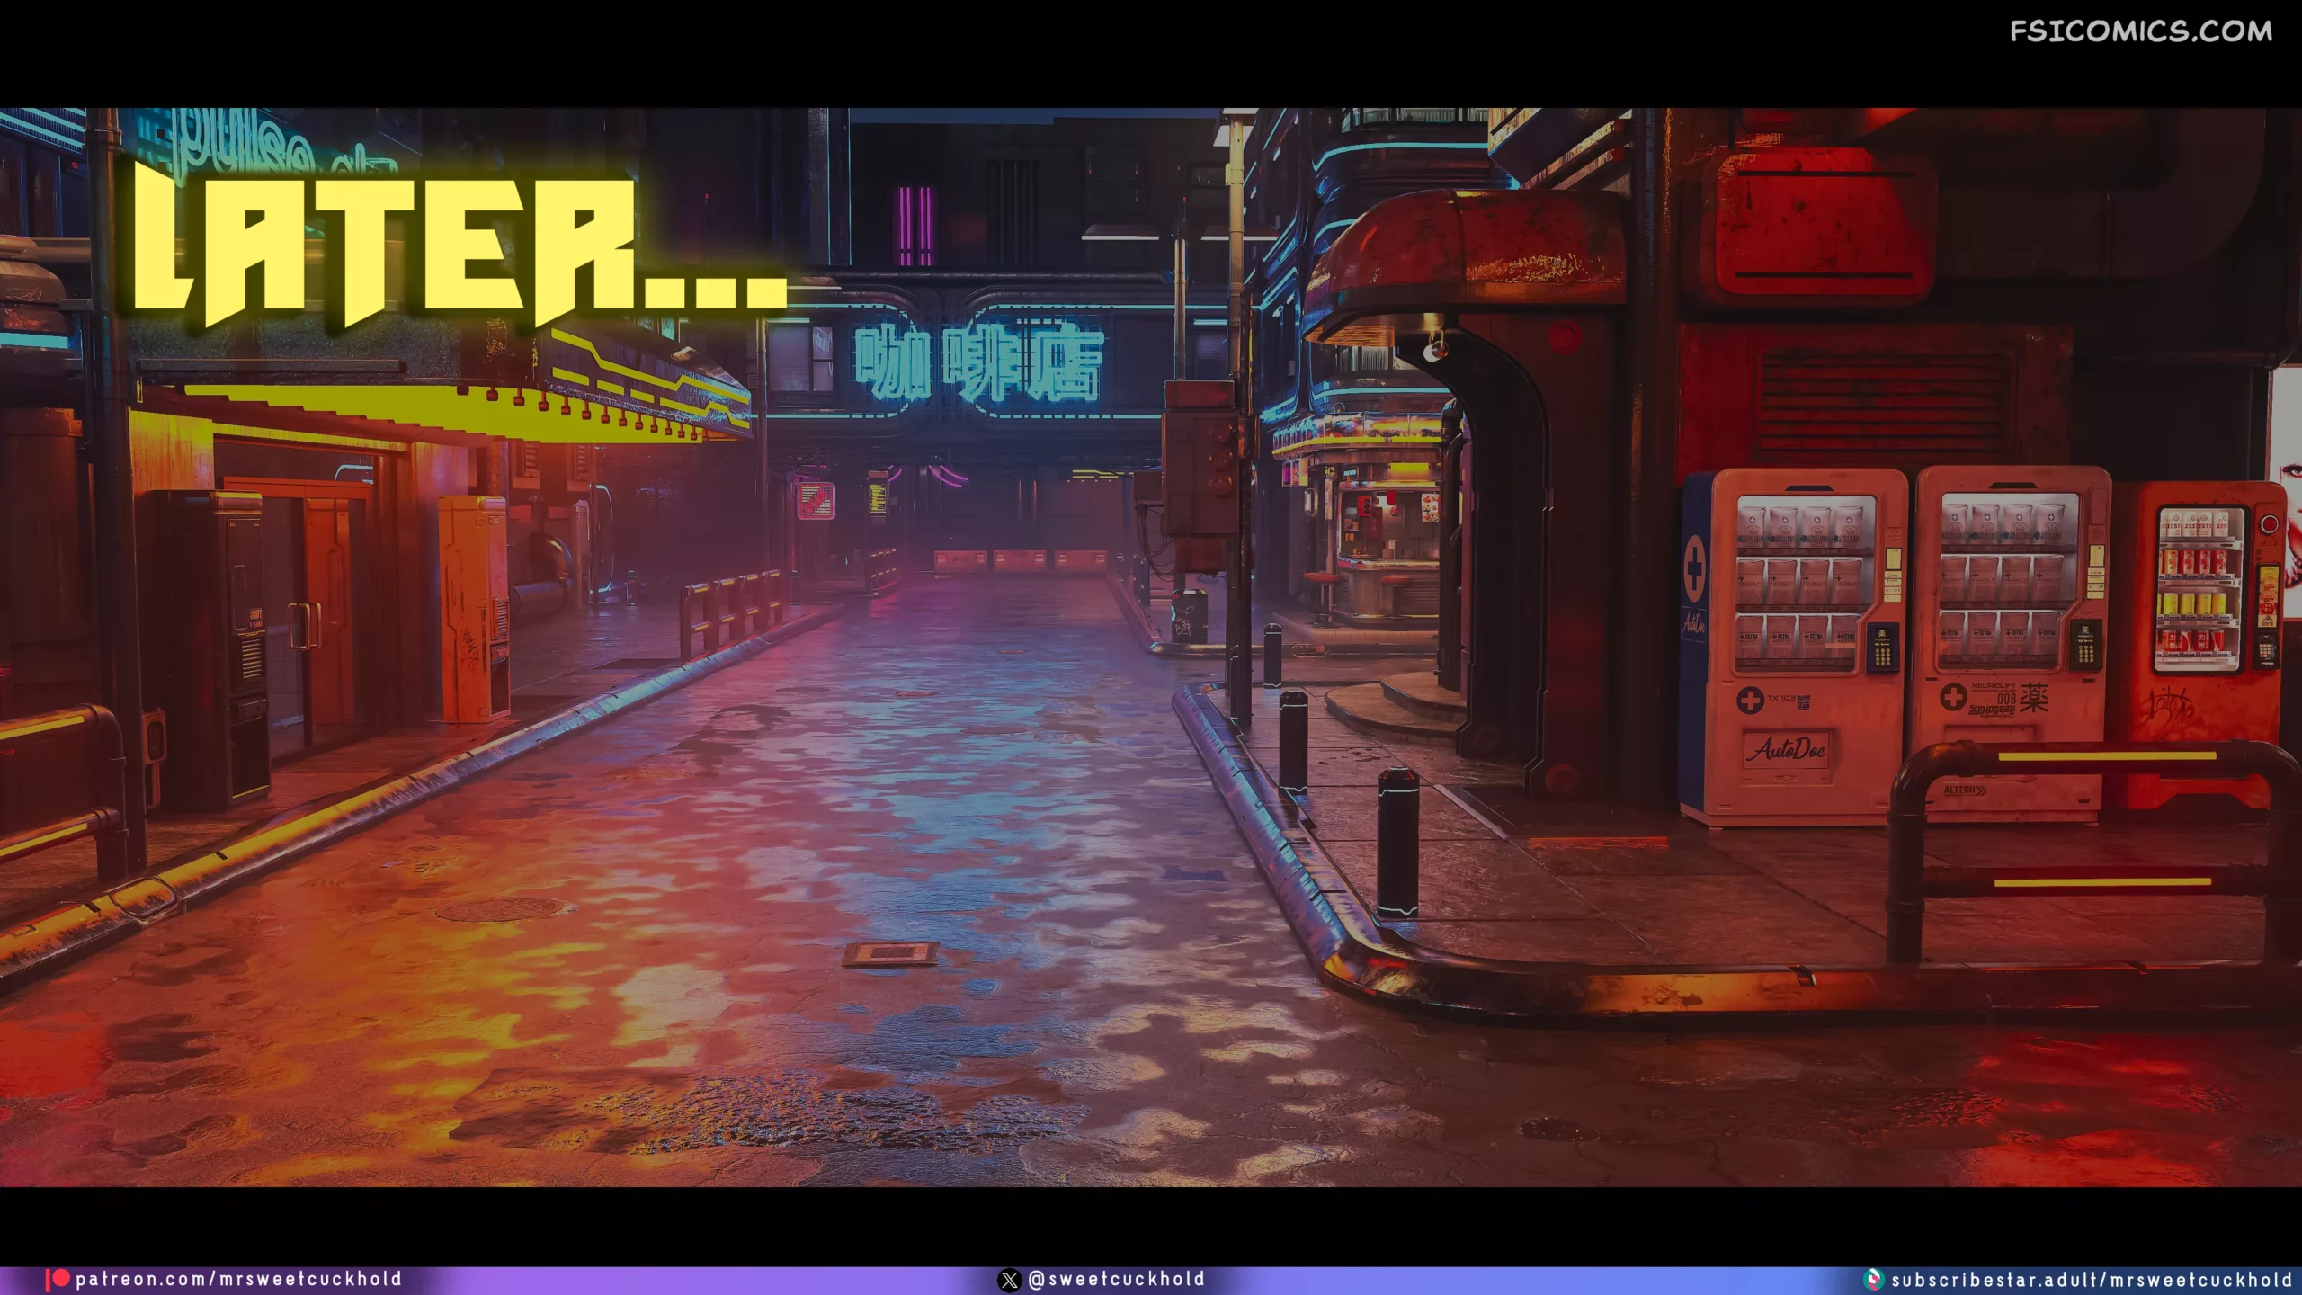Viewport: 2302px width, 1295px height.
Task: Click the X logo icon in footer
Action: point(1010,1280)
